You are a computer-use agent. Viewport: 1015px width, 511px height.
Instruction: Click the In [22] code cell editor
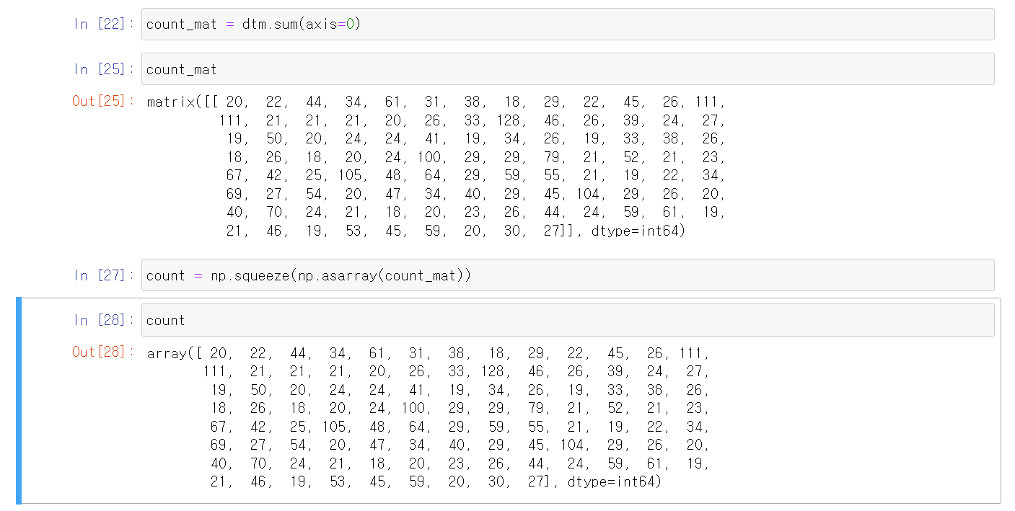567,24
